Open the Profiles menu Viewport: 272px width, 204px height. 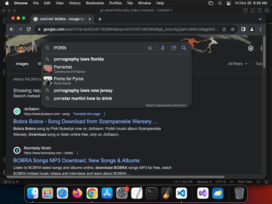click(115, 3)
